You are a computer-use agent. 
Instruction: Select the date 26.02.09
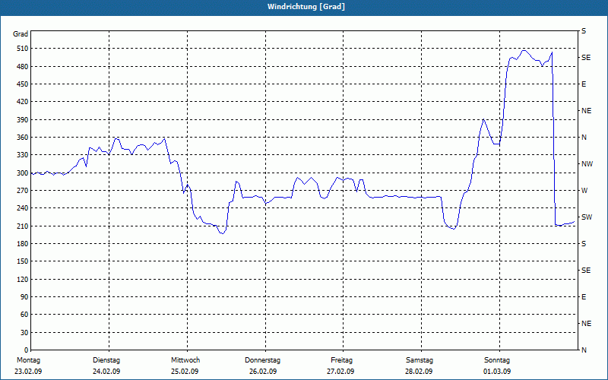point(263,372)
